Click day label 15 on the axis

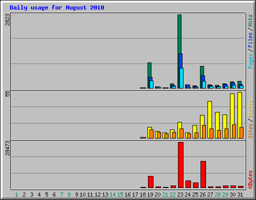point(120,194)
